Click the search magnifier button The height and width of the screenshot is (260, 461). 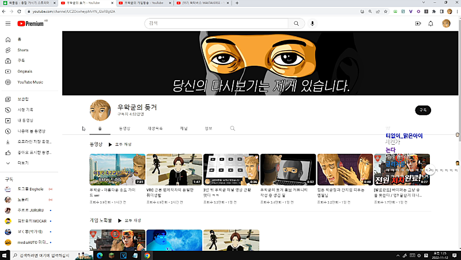[x=296, y=24]
